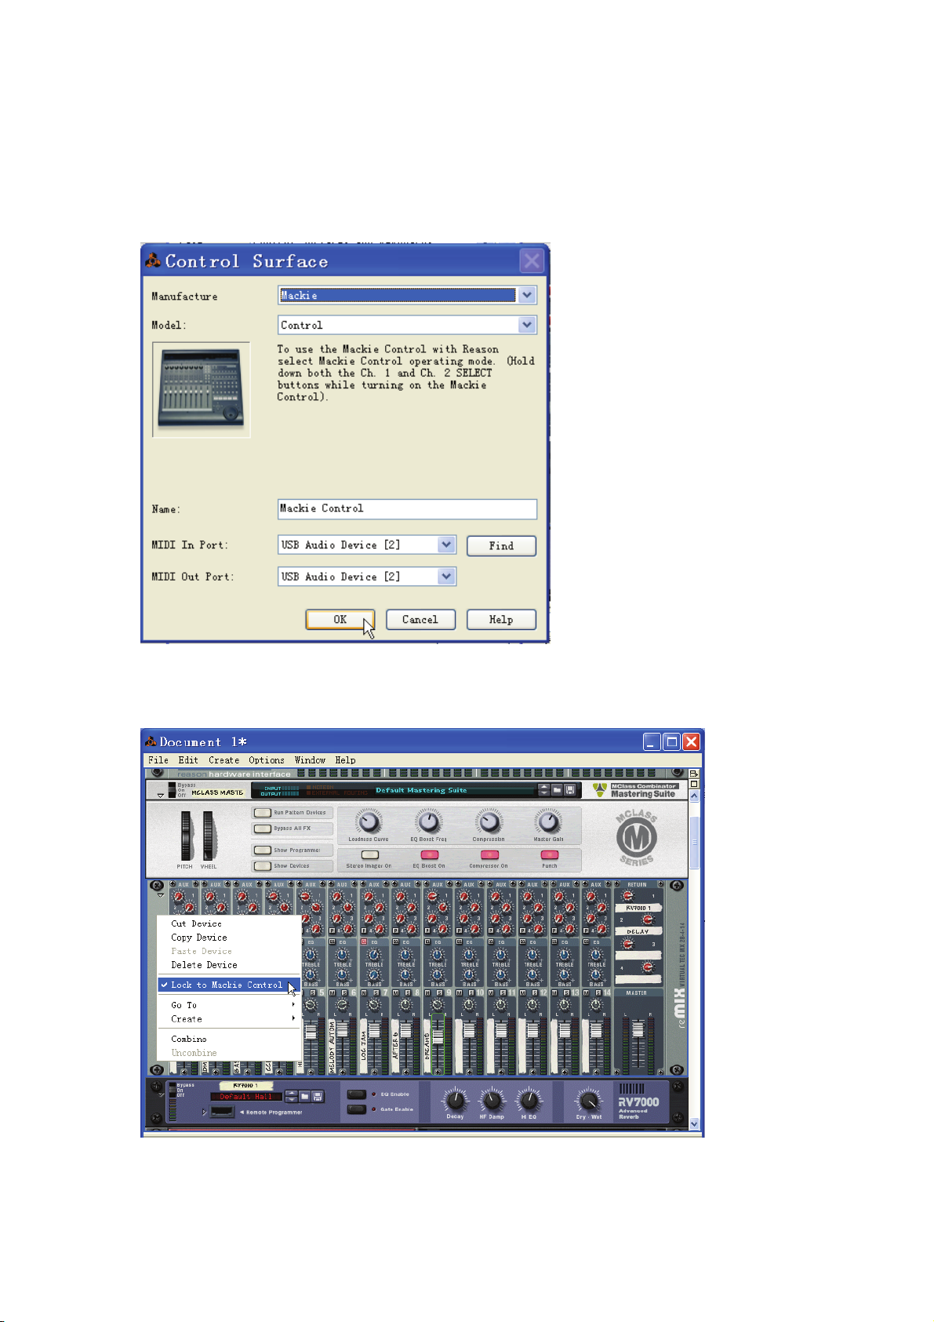The height and width of the screenshot is (1322, 934).
Task: Open the MIDI In Port dropdown
Action: (x=446, y=544)
